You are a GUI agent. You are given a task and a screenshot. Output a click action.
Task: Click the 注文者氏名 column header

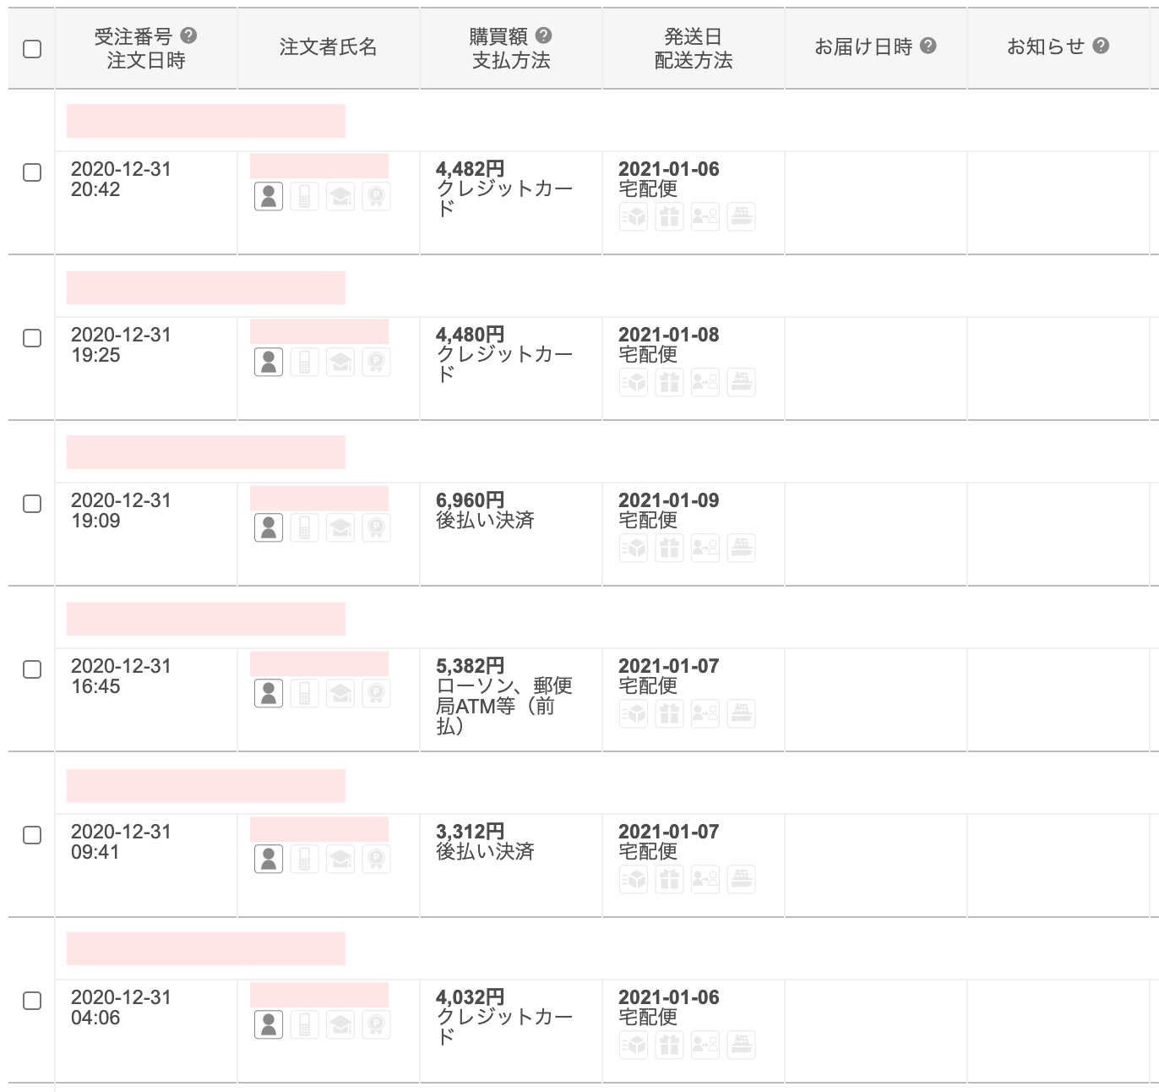[328, 47]
